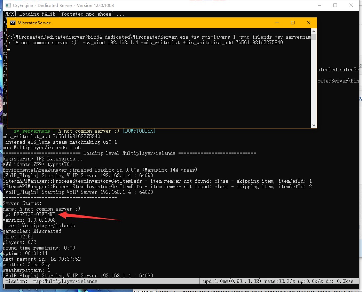The image size is (362, 292).
Task: Click Steam ID 76561198162275840 in MiscratedServer window
Action: point(259,42)
